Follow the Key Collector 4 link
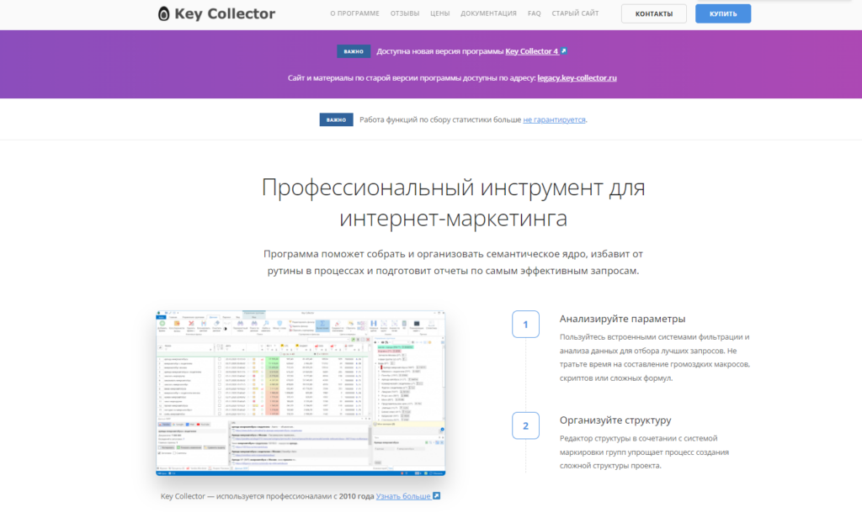This screenshot has width=862, height=518. [532, 51]
